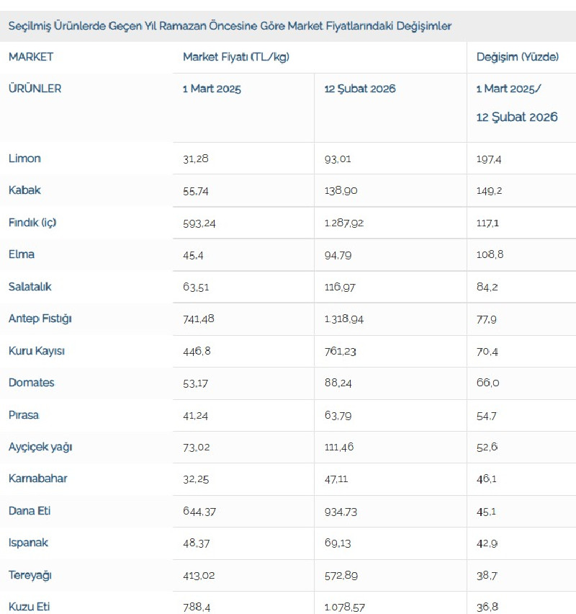Click the Antep Fıstığı row label
This screenshot has width=576, height=614.
tap(40, 319)
